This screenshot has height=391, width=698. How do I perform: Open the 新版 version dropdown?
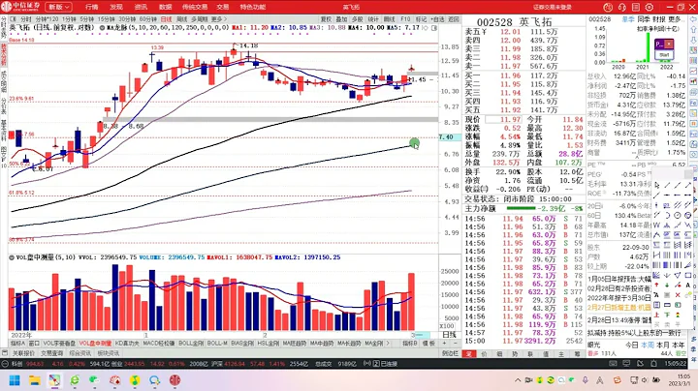(x=59, y=7)
